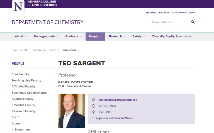Open ted.sargent@northwestern.edu email link
Screen dimensions: 214x133
point(118,100)
